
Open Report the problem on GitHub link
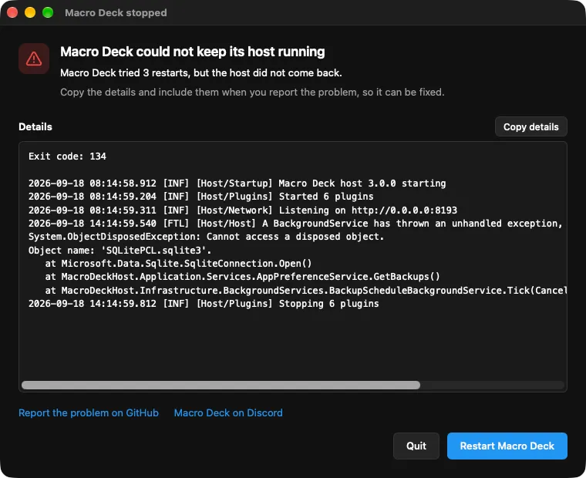(x=89, y=412)
